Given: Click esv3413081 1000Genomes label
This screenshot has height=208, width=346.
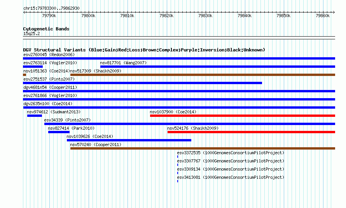Looking at the screenshot, I should tap(231, 177).
